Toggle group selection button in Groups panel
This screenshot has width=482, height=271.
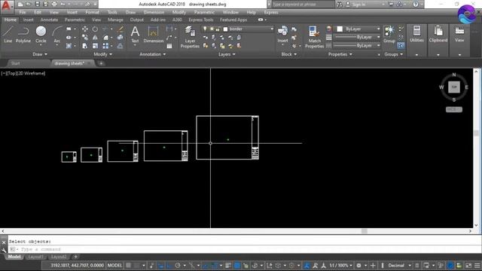coord(401,46)
